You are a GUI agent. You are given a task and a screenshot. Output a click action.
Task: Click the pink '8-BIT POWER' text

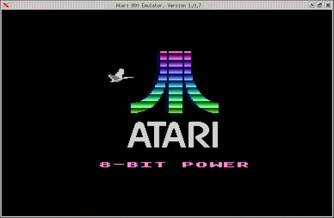coord(174,165)
